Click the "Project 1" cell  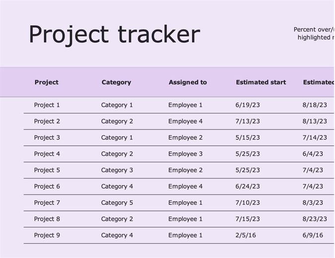click(47, 105)
